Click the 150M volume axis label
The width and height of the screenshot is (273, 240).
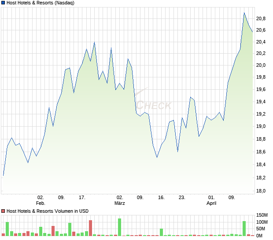pos(262,215)
